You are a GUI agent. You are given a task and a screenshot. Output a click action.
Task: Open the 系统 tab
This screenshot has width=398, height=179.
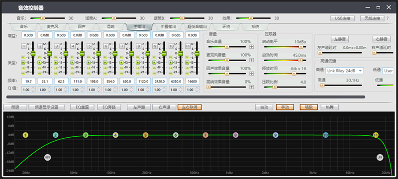255,27
